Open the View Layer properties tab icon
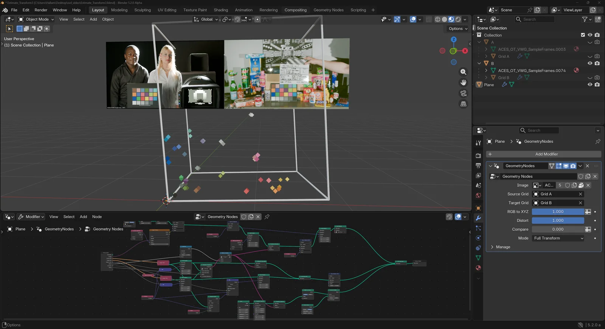Viewport: 605px width, 329px height. point(478,175)
